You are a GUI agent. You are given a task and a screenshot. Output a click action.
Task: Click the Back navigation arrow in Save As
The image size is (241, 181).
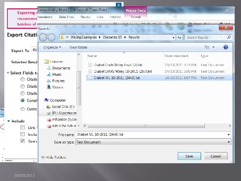point(43,38)
